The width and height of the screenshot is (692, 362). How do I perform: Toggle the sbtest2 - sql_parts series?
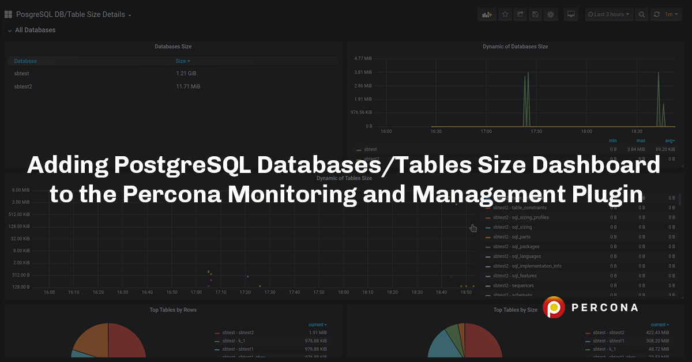coord(511,237)
